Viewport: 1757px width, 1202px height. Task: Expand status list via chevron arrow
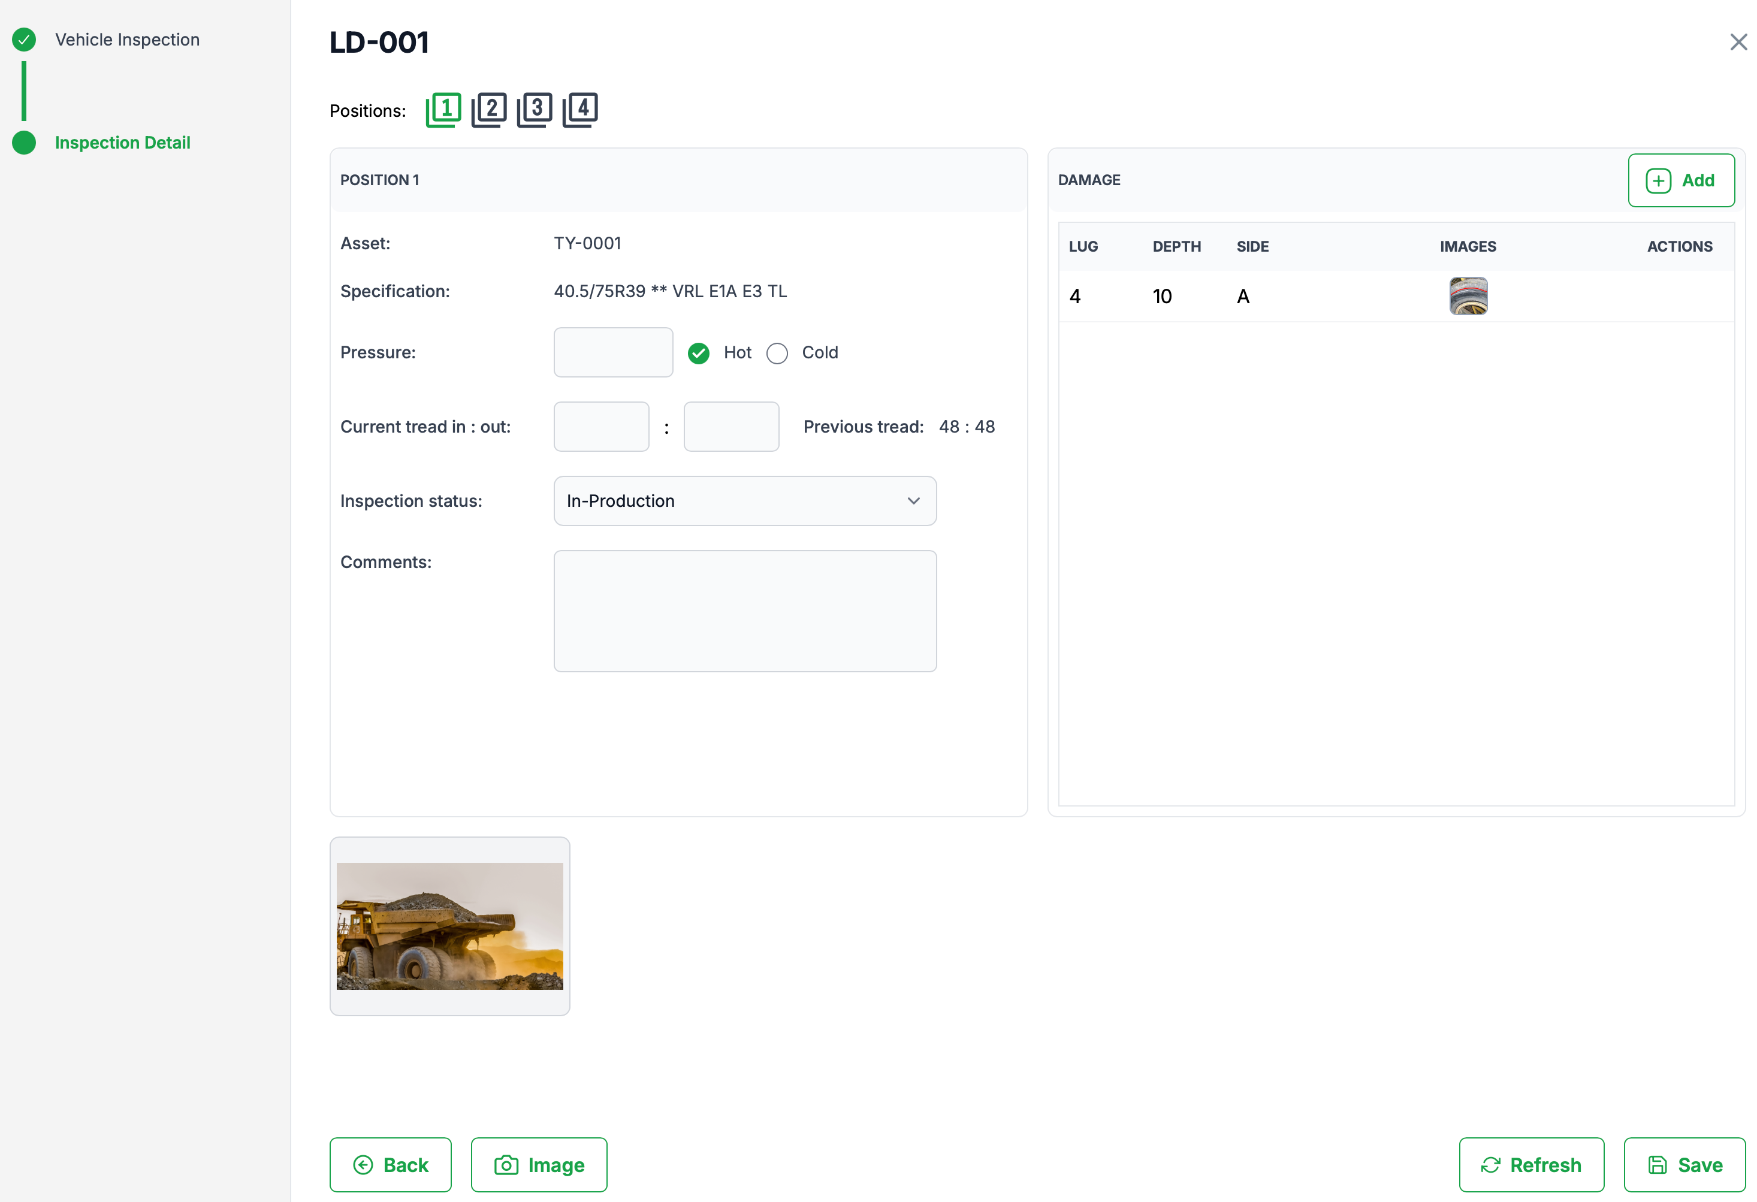[x=913, y=501]
